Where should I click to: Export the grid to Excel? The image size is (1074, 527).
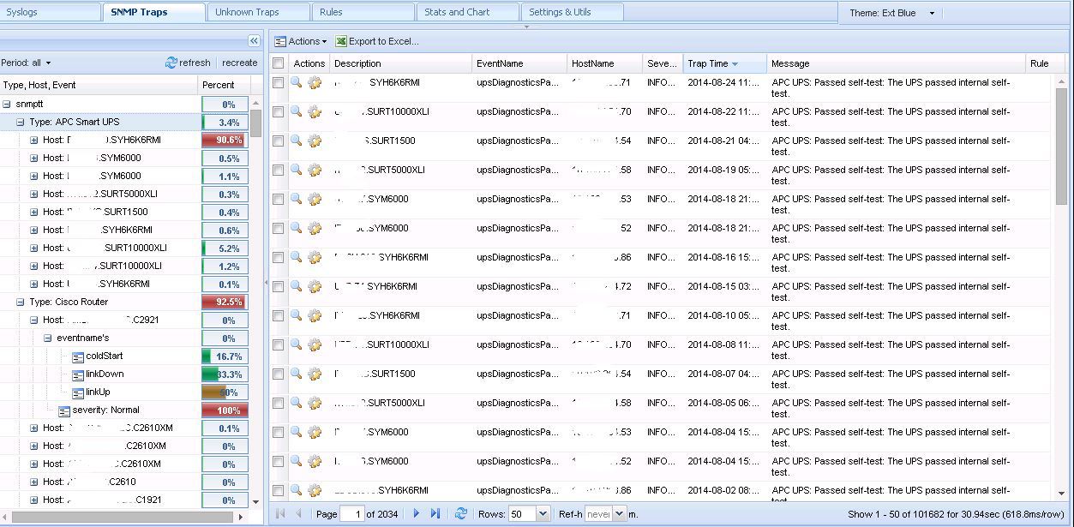377,41
